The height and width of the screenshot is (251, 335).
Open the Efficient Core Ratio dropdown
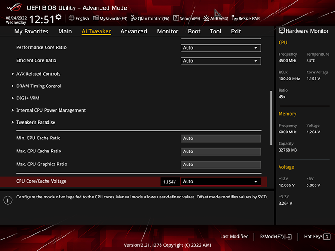pyautogui.click(x=221, y=61)
